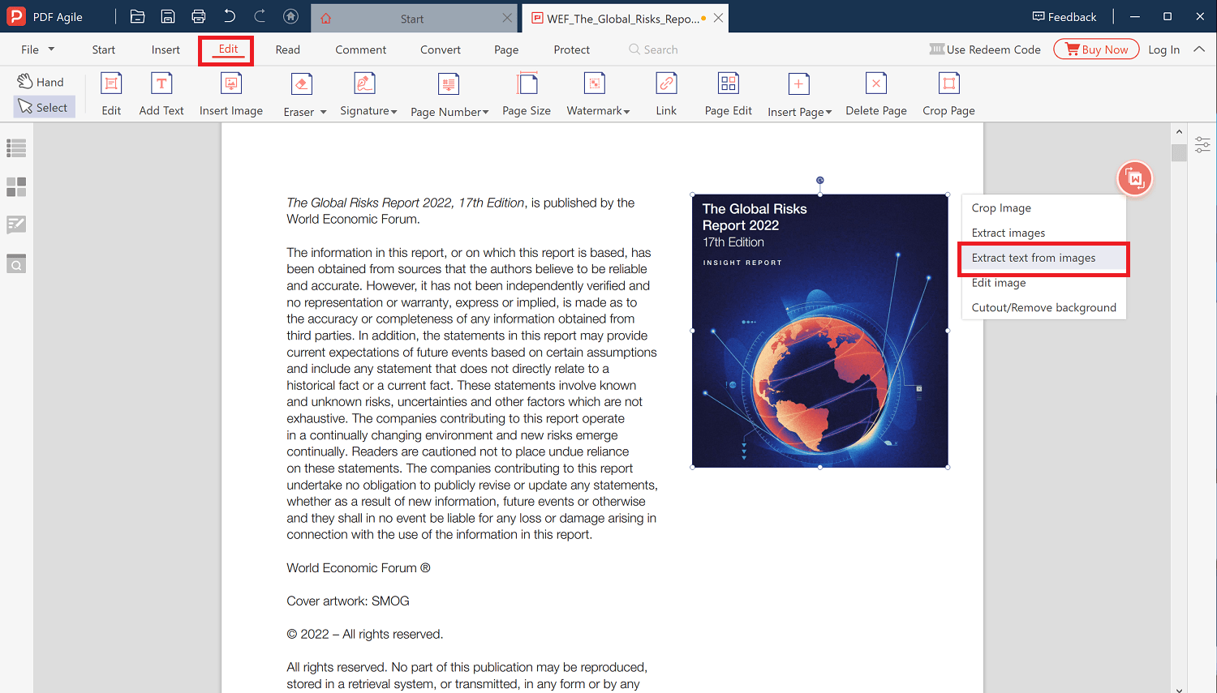Viewport: 1217px width, 693px height.
Task: Open the Page ribbon tab
Action: click(506, 49)
